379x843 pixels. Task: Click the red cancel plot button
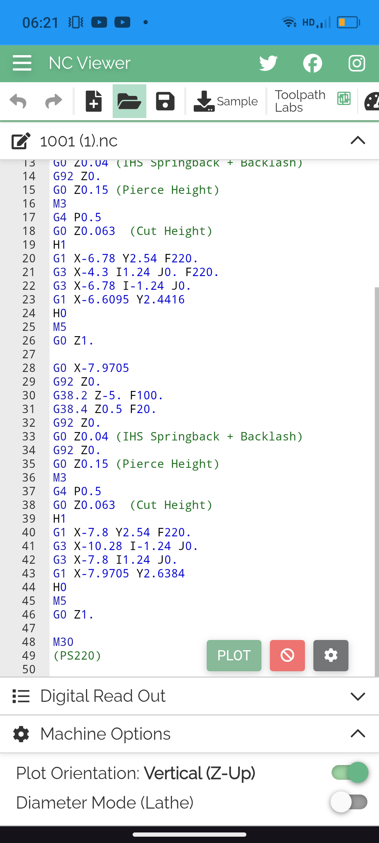[287, 655]
